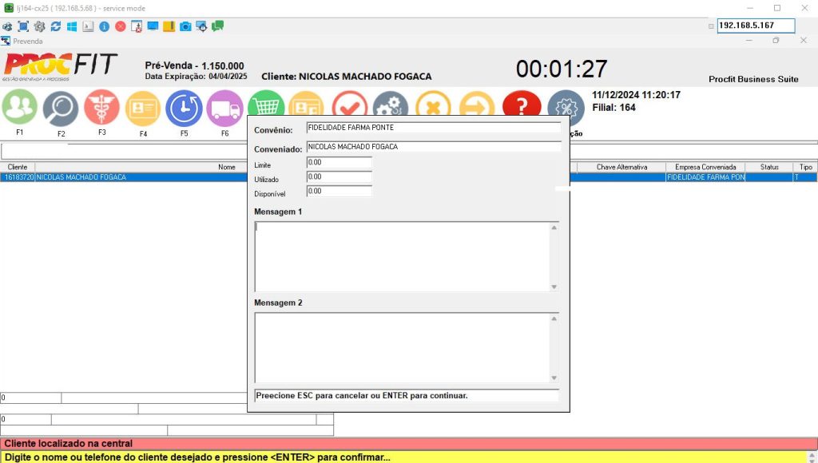Image resolution: width=818 pixels, height=463 pixels.
Task: Click the orange right-arrow icon
Action: click(476, 103)
